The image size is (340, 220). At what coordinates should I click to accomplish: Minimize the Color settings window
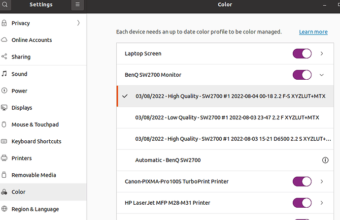tap(325, 5)
